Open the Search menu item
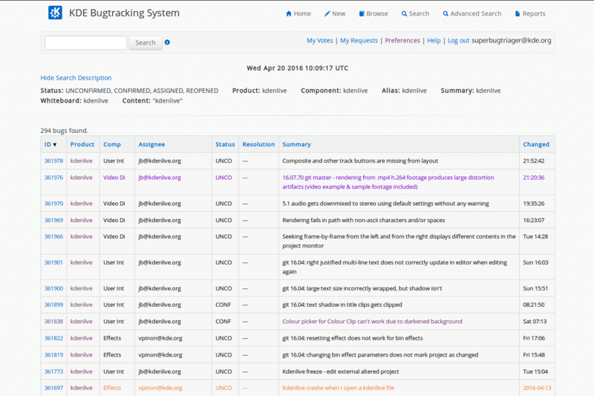Screen dimensions: 594x396 click(415, 13)
